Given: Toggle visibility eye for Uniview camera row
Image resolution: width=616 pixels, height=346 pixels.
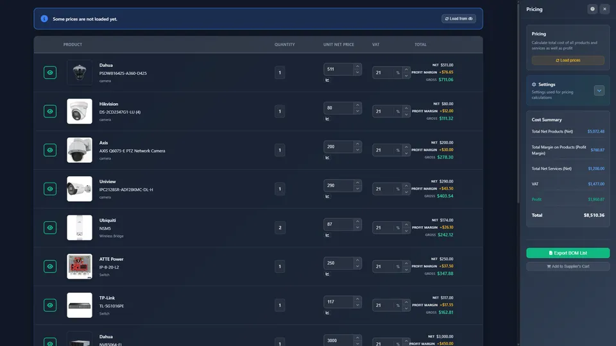Looking at the screenshot, I should tap(50, 189).
